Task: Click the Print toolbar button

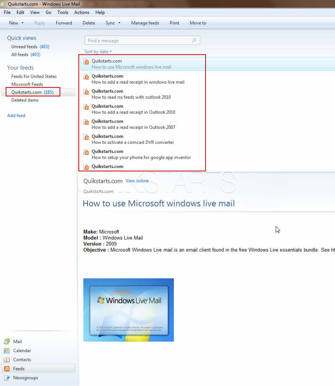Action: click(174, 23)
